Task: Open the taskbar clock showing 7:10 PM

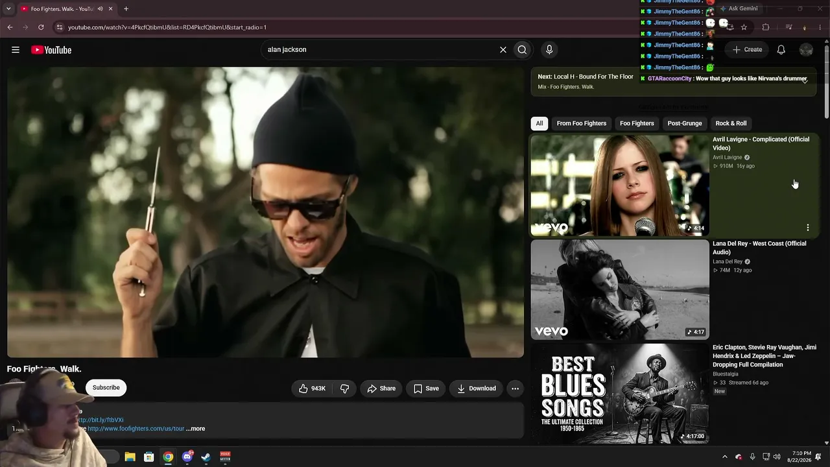Action: click(800, 457)
